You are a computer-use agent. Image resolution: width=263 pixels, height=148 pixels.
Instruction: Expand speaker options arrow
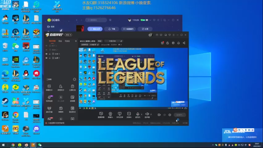click(x=151, y=114)
